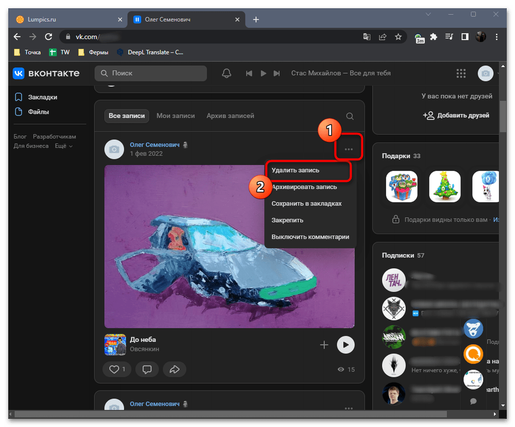Image resolution: width=515 pixels, height=427 pixels.
Task: Click the VK logo icon
Action: [x=19, y=73]
